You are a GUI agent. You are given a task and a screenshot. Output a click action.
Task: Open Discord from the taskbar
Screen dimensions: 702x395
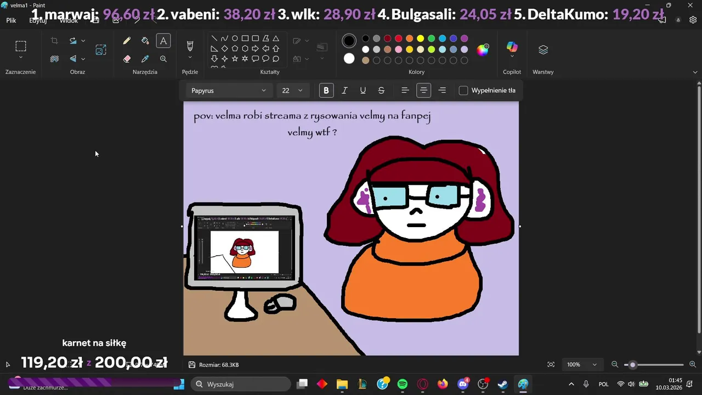coord(463,384)
